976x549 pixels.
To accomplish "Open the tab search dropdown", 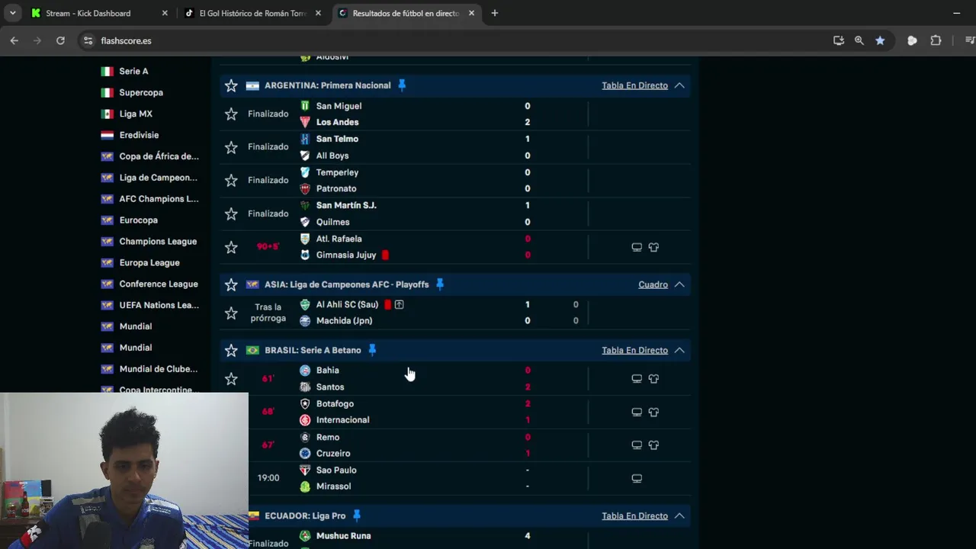I will (13, 13).
